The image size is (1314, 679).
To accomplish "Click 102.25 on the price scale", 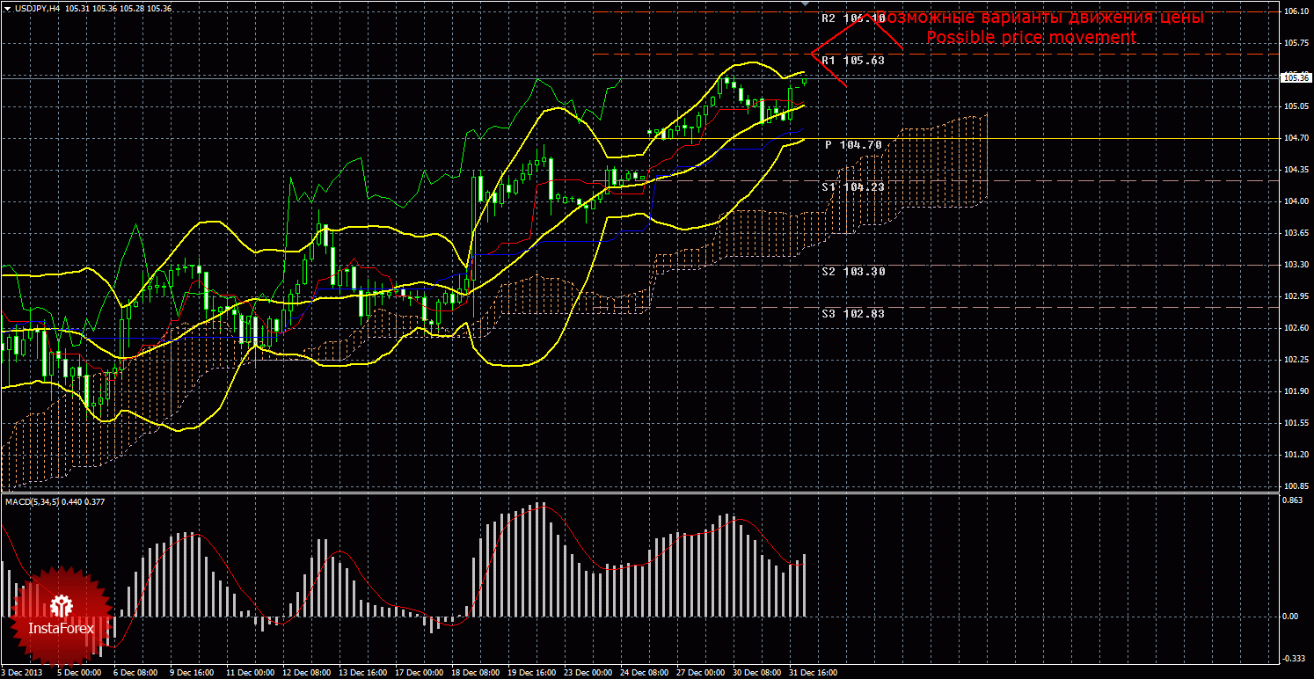I will (x=1295, y=360).
